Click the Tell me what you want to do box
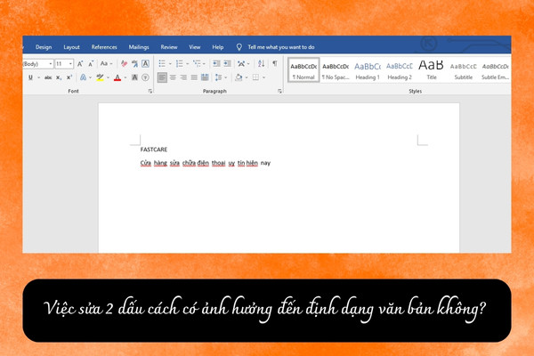The image size is (534, 356). 281,47
